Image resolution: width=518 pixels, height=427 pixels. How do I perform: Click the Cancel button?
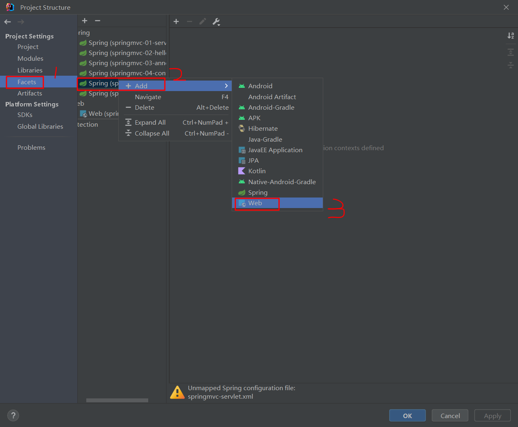pos(450,416)
